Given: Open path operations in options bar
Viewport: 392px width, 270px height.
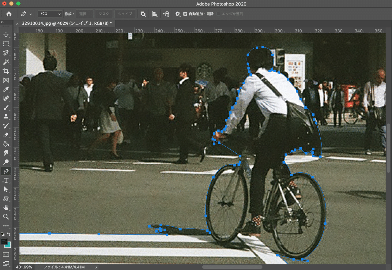Looking at the screenshot, I should (143, 14).
